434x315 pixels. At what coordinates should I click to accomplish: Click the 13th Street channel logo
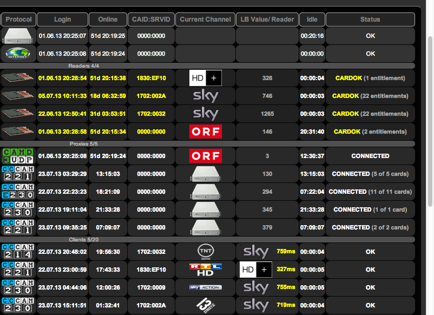pos(205,305)
